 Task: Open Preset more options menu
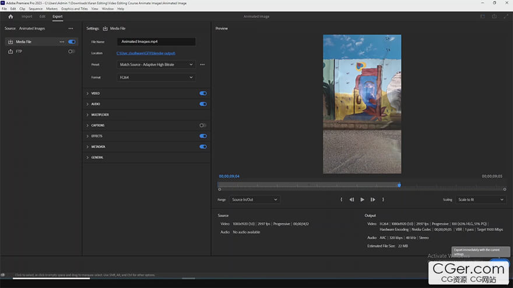coord(202,65)
